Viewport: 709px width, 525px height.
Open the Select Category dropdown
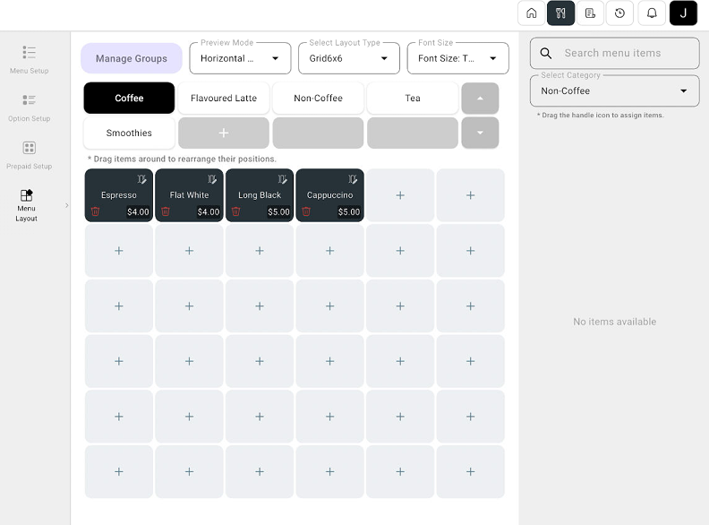(614, 91)
